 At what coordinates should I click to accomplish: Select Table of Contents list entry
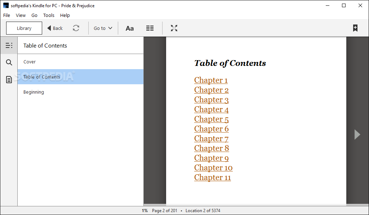click(80, 77)
